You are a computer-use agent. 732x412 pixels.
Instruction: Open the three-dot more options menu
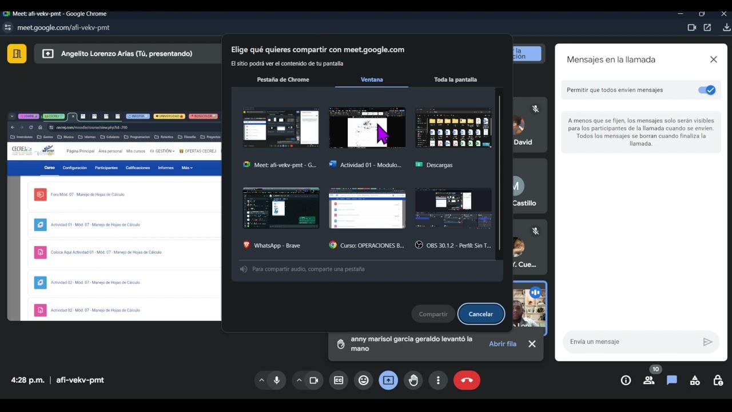pyautogui.click(x=438, y=381)
